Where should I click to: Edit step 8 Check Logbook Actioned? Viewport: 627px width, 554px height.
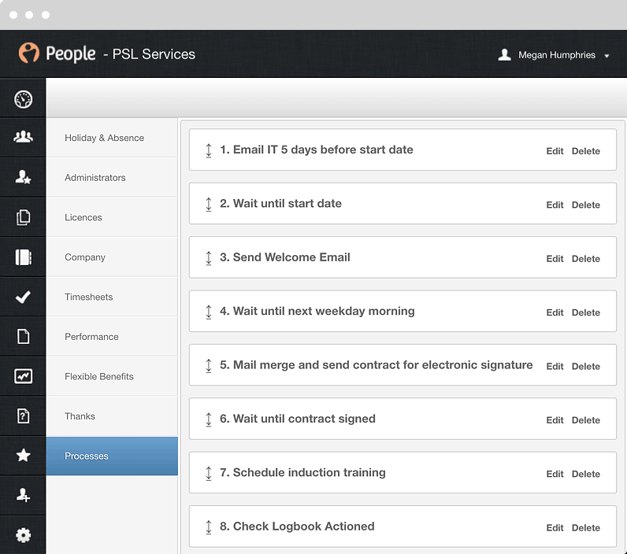[x=555, y=528]
